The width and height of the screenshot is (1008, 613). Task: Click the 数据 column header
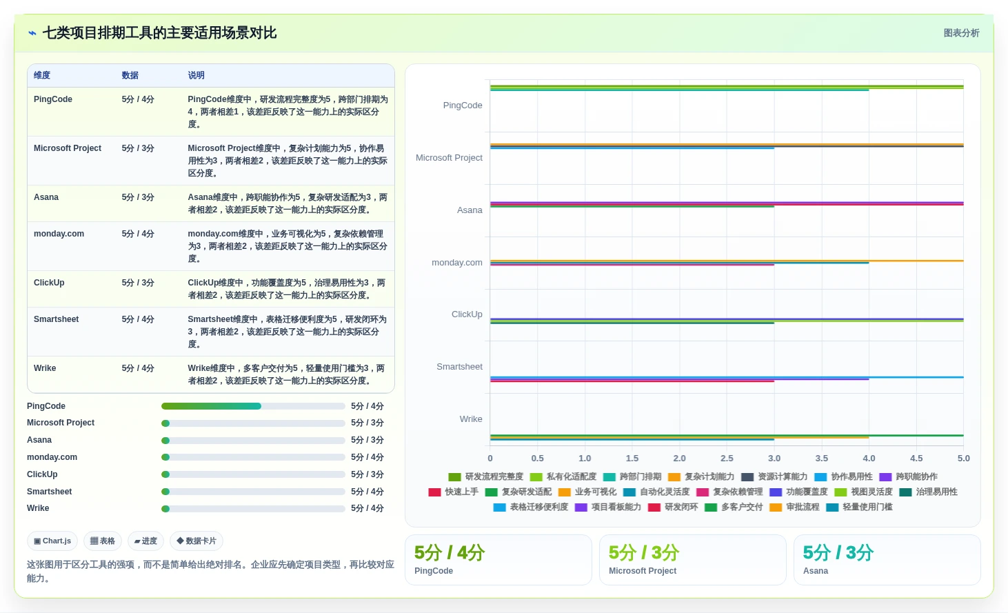(130, 76)
